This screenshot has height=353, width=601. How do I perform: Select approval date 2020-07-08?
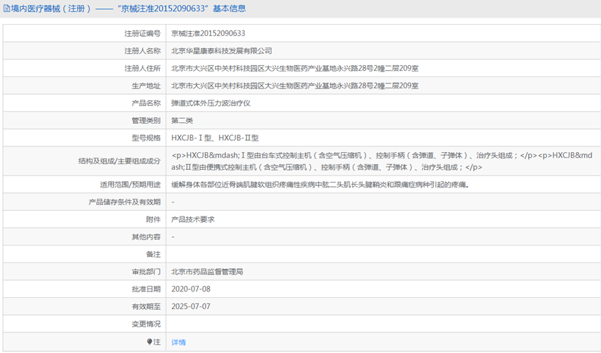tap(191, 289)
